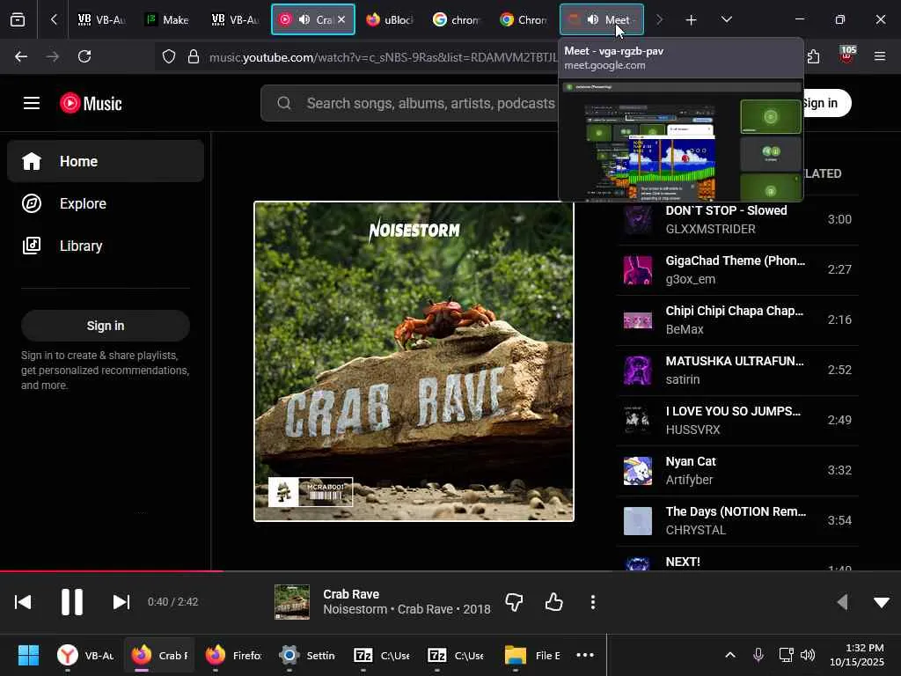
Task: Expand player controls with left triangle
Action: 842,602
